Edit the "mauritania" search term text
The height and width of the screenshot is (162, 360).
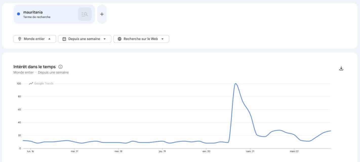click(33, 12)
